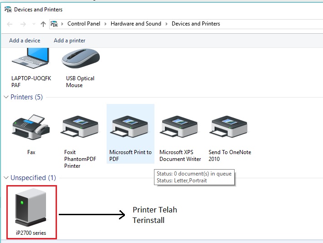Screen dimensions: 323x243
Task: Select the iP2700 series device icon
Action: click(x=31, y=207)
